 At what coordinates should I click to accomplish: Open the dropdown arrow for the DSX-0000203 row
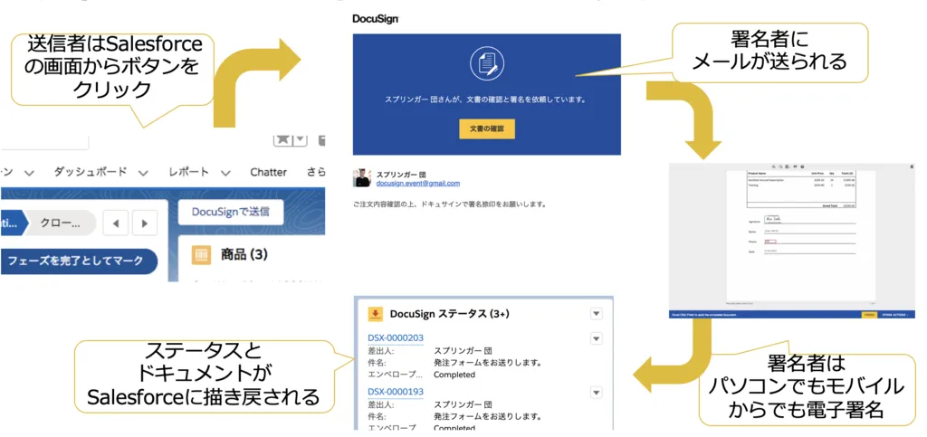pyautogui.click(x=596, y=338)
